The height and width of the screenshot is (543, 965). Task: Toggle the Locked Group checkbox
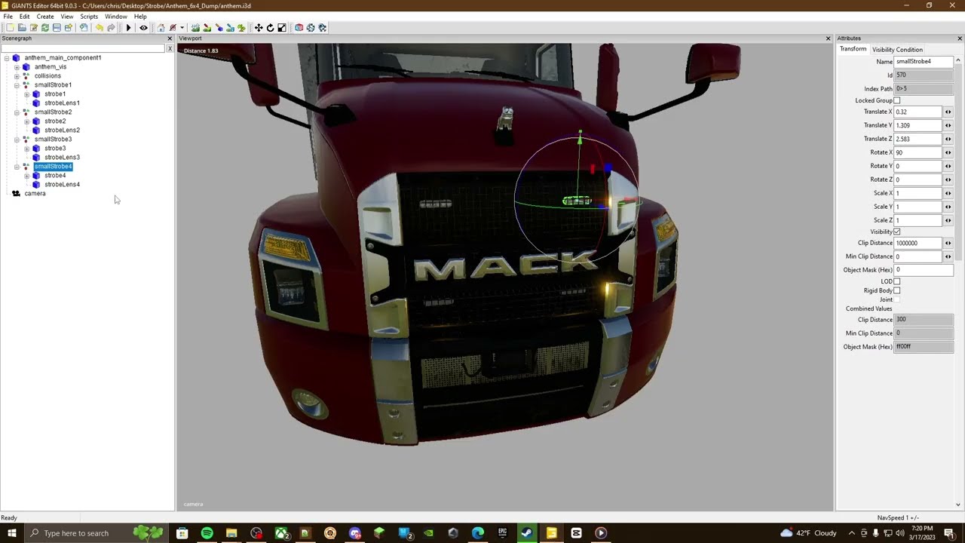pos(896,100)
